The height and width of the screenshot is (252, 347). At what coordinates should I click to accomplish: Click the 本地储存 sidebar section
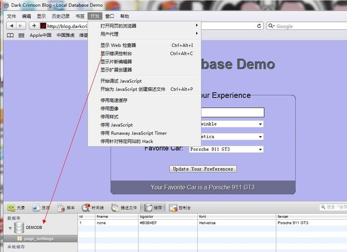16,246
